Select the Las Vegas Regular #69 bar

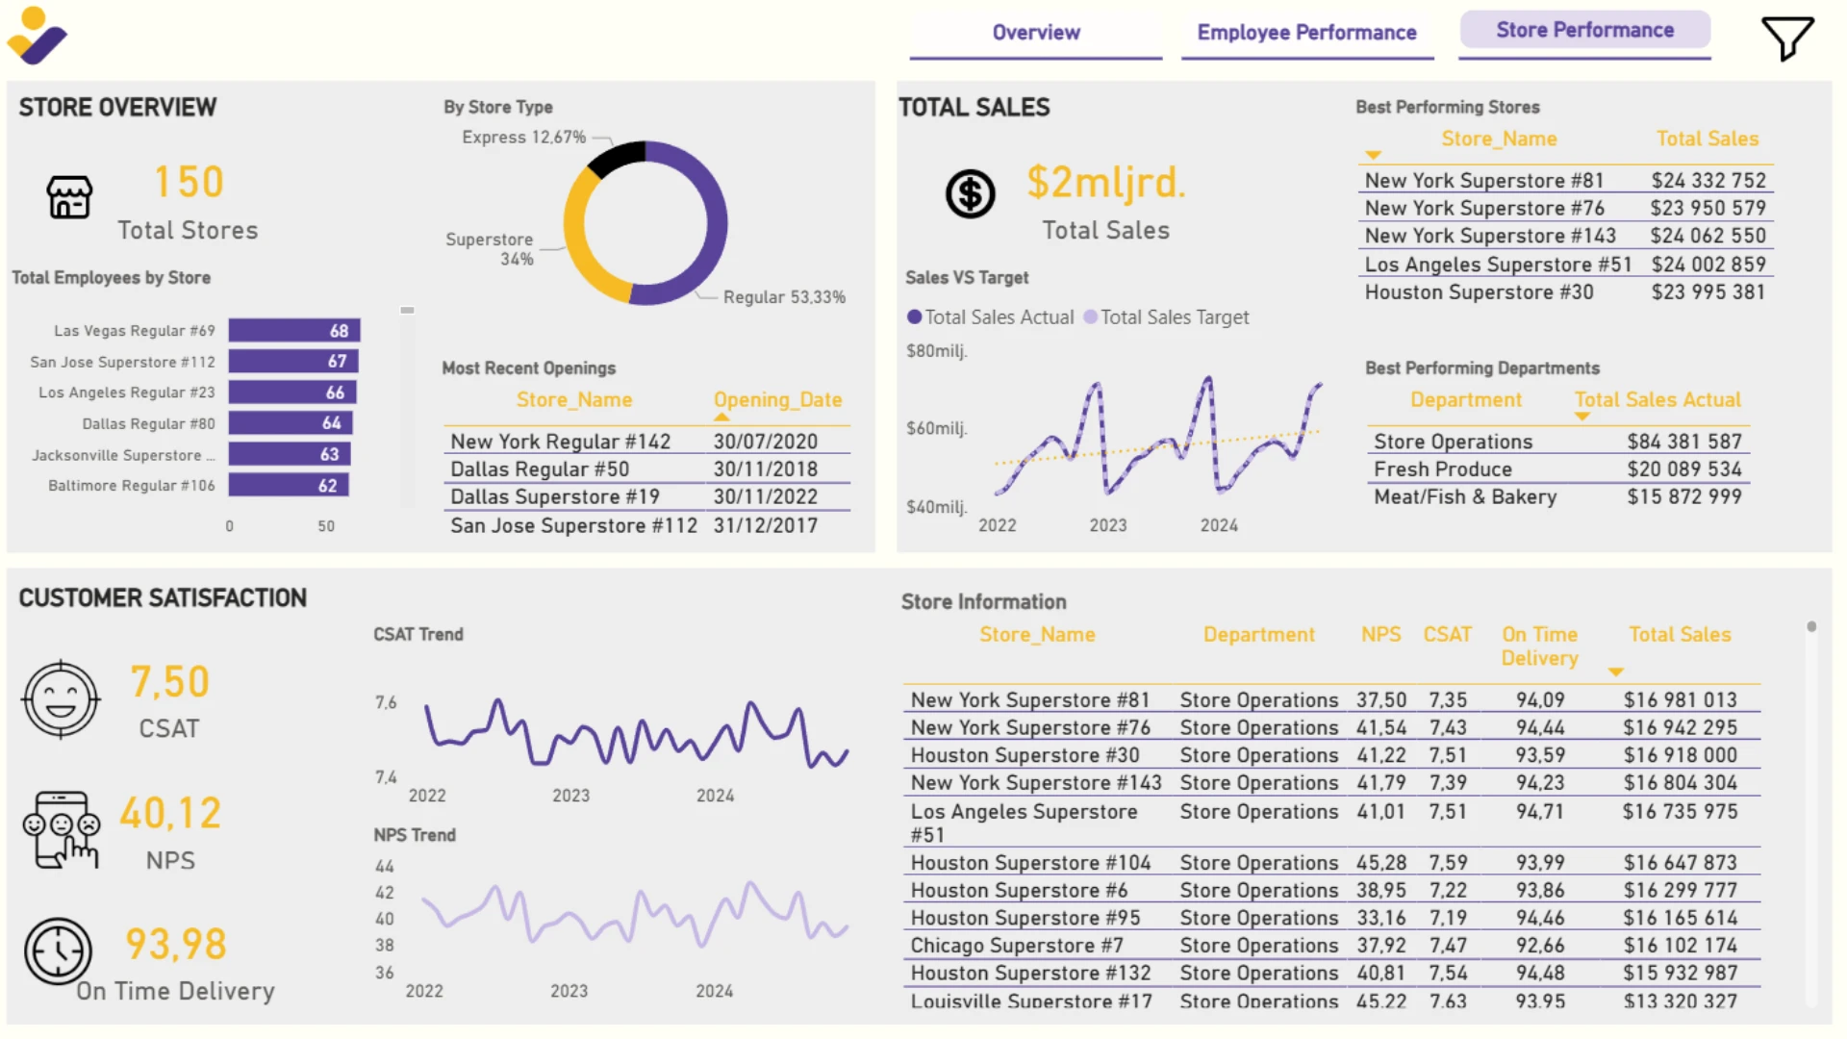click(294, 331)
